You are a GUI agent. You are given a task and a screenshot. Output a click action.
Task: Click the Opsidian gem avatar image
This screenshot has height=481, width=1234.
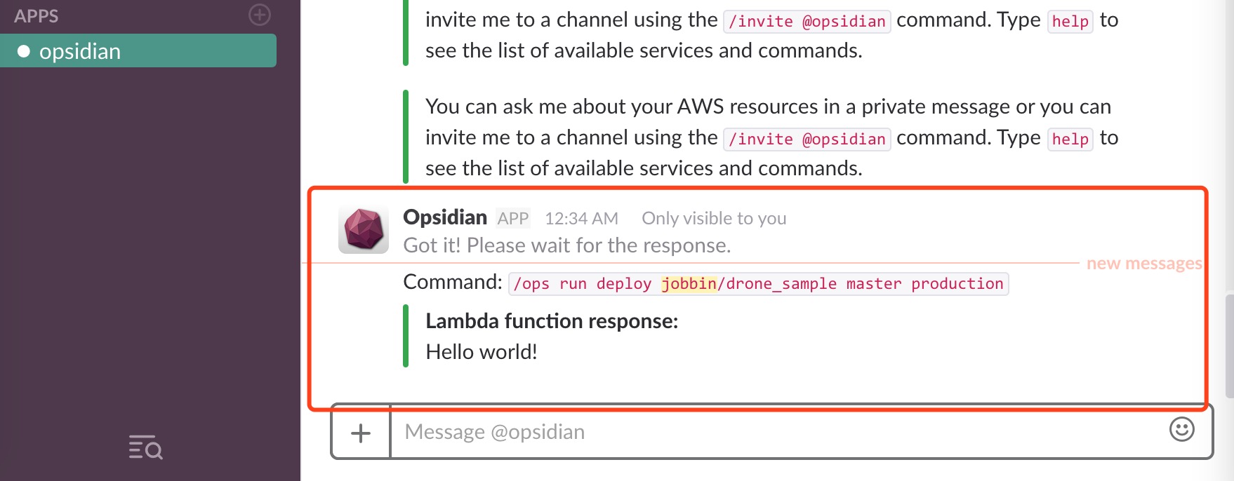pos(363,229)
